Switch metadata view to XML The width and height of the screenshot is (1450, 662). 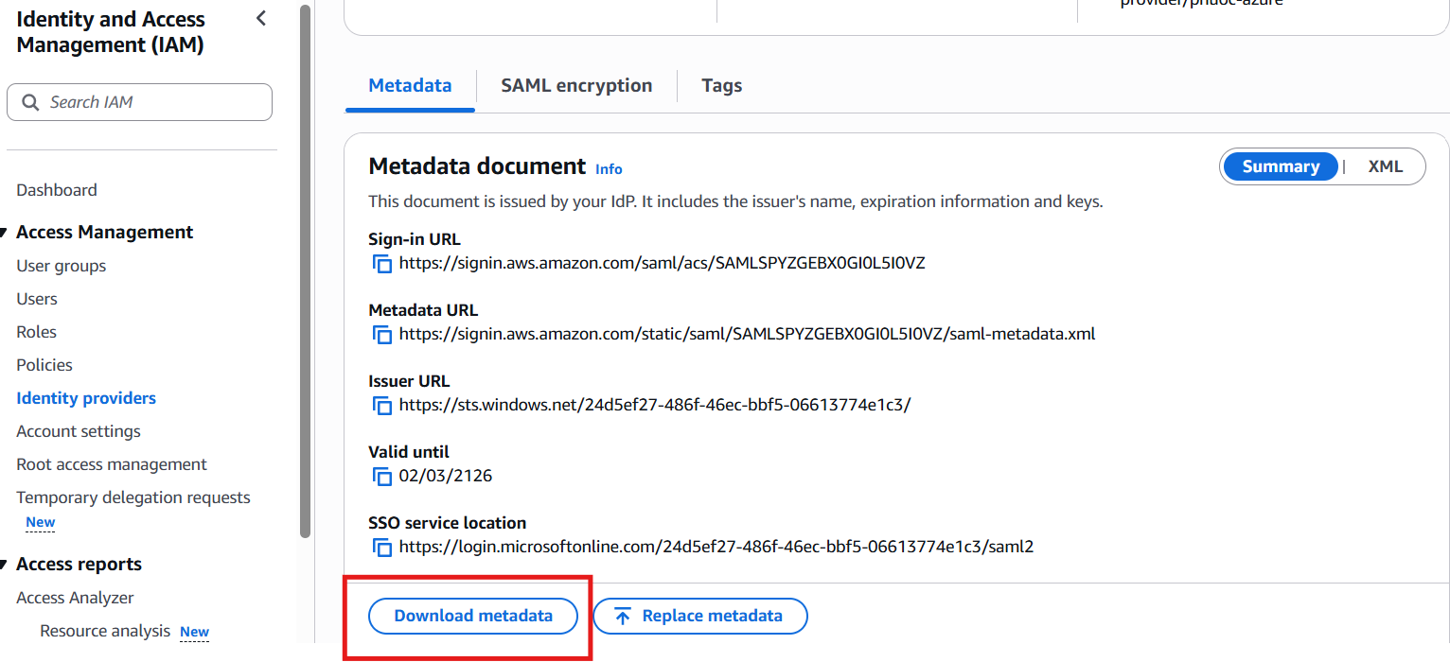[x=1385, y=166]
